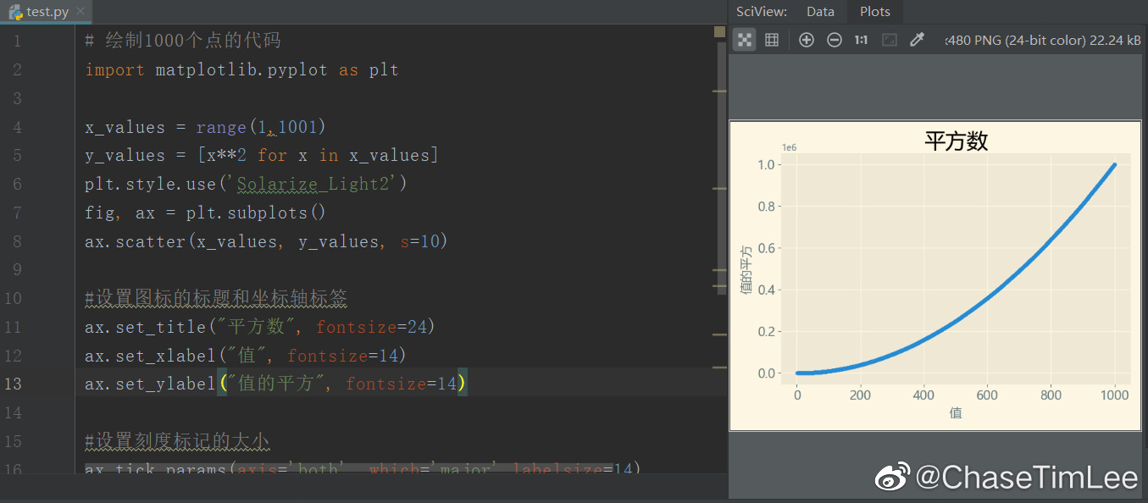
Task: Click the plot x-axis label 值
Action: pyautogui.click(x=956, y=413)
